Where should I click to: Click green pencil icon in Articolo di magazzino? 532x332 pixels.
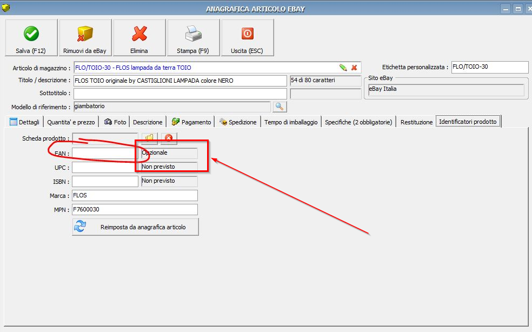click(343, 68)
